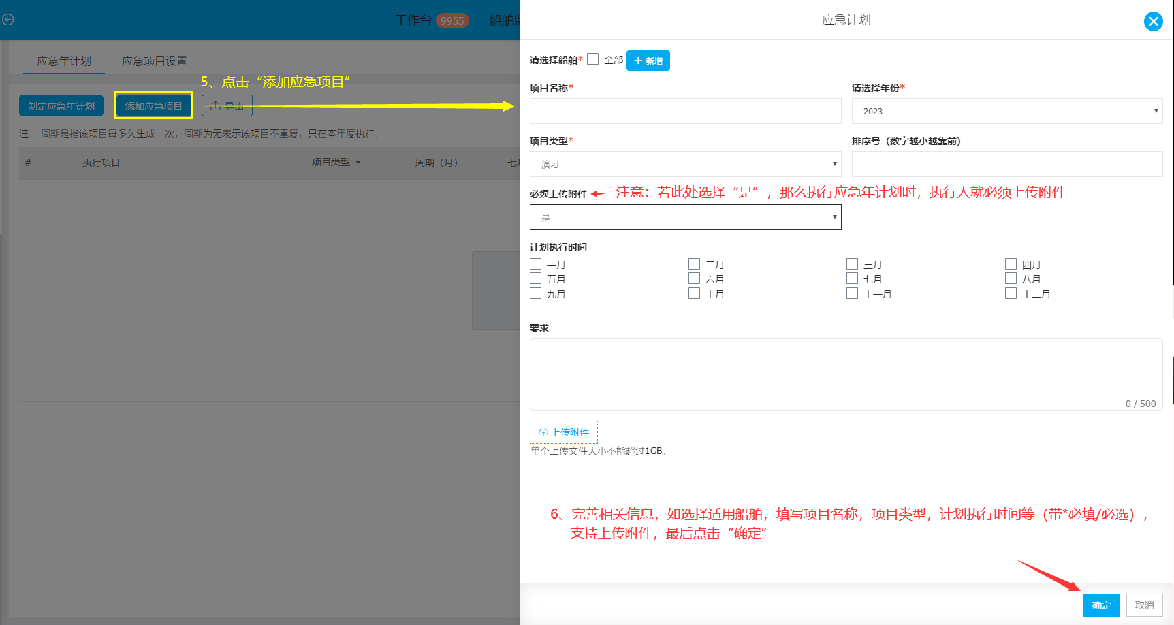Open the 必须上传附件 dropdown

click(x=686, y=217)
